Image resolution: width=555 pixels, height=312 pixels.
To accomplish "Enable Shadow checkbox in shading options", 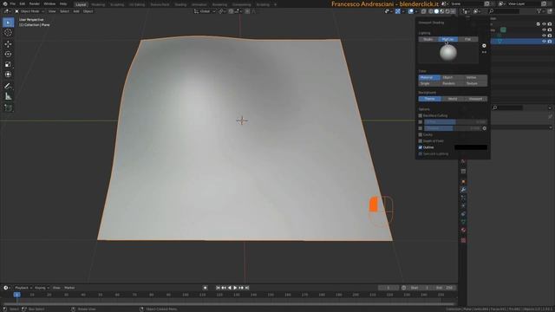I will click(421, 128).
